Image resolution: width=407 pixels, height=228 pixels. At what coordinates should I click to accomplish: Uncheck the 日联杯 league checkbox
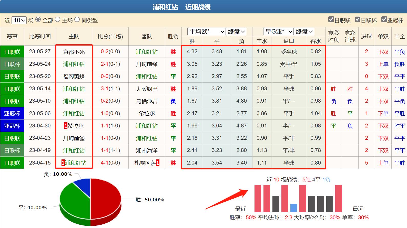[x=358, y=19]
